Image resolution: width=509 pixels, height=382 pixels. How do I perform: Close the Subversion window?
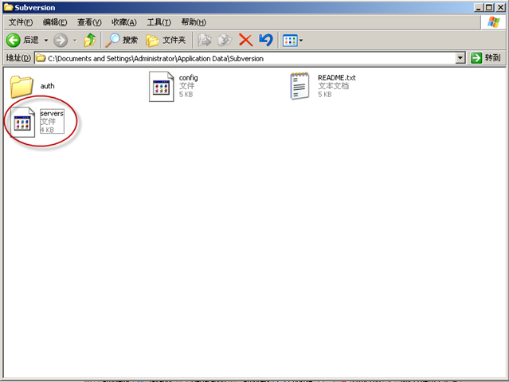[x=500, y=7]
